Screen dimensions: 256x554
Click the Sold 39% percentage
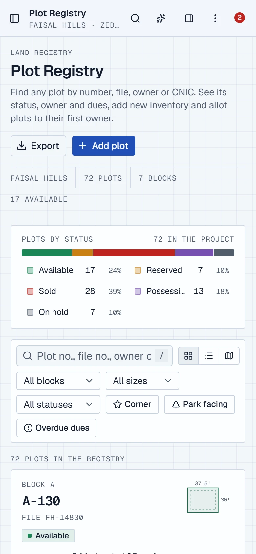coord(115,291)
